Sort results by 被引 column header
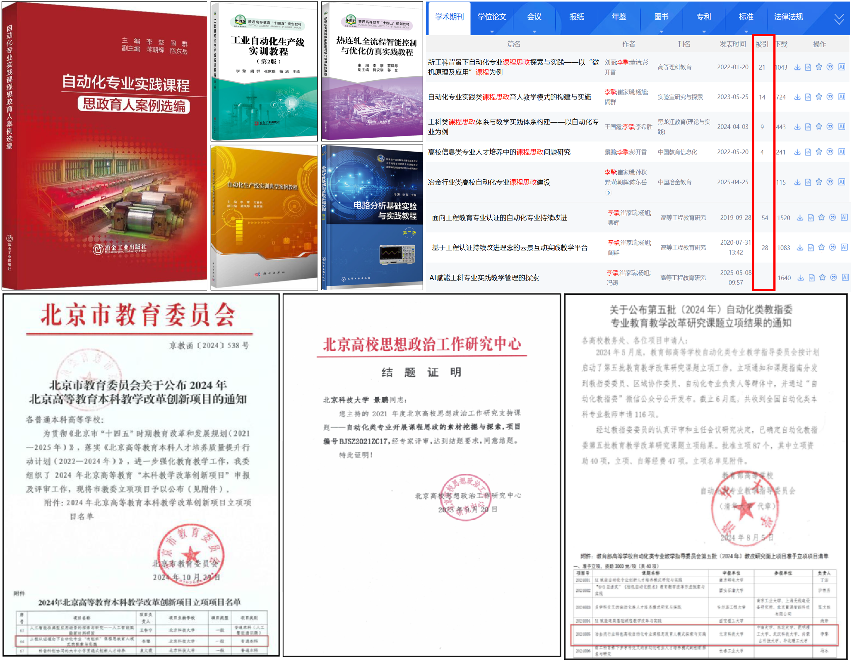The image size is (851, 661). point(762,44)
